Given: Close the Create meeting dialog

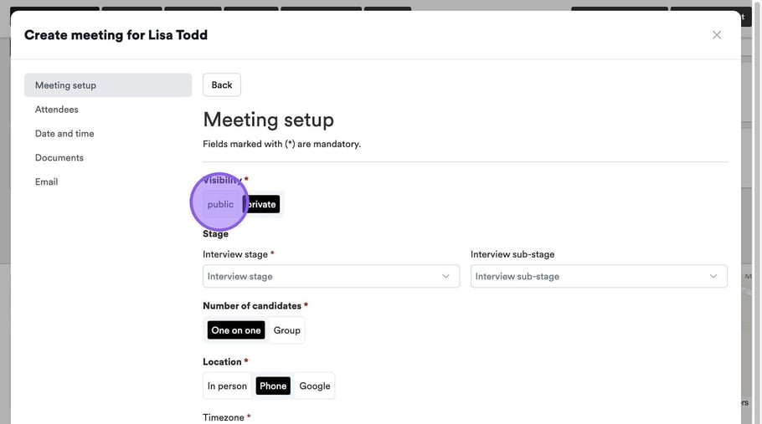Looking at the screenshot, I should pyautogui.click(x=716, y=35).
